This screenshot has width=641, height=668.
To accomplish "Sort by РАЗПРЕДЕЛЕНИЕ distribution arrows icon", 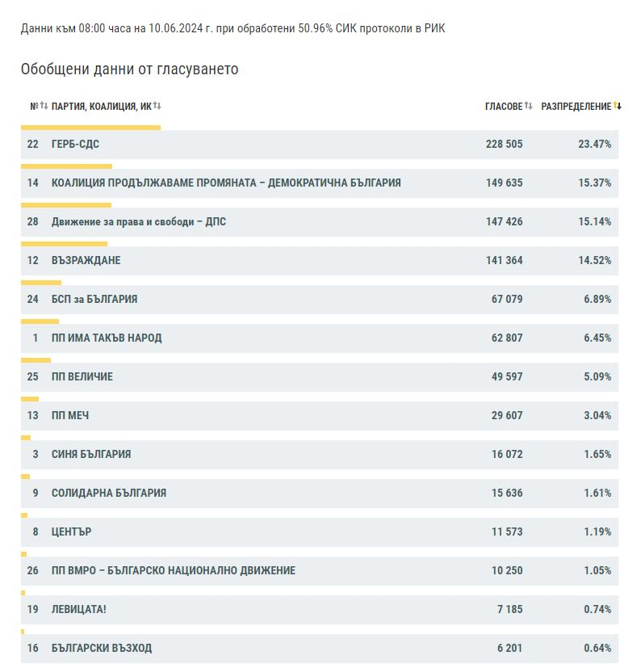I will click(617, 106).
